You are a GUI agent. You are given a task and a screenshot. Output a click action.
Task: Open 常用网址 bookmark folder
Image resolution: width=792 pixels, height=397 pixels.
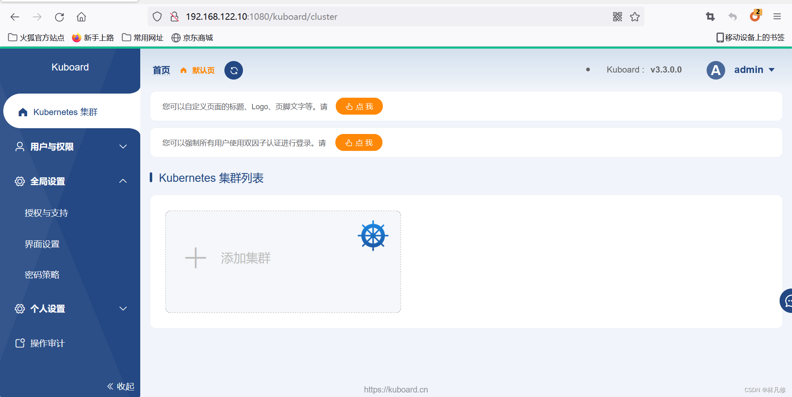coord(143,38)
